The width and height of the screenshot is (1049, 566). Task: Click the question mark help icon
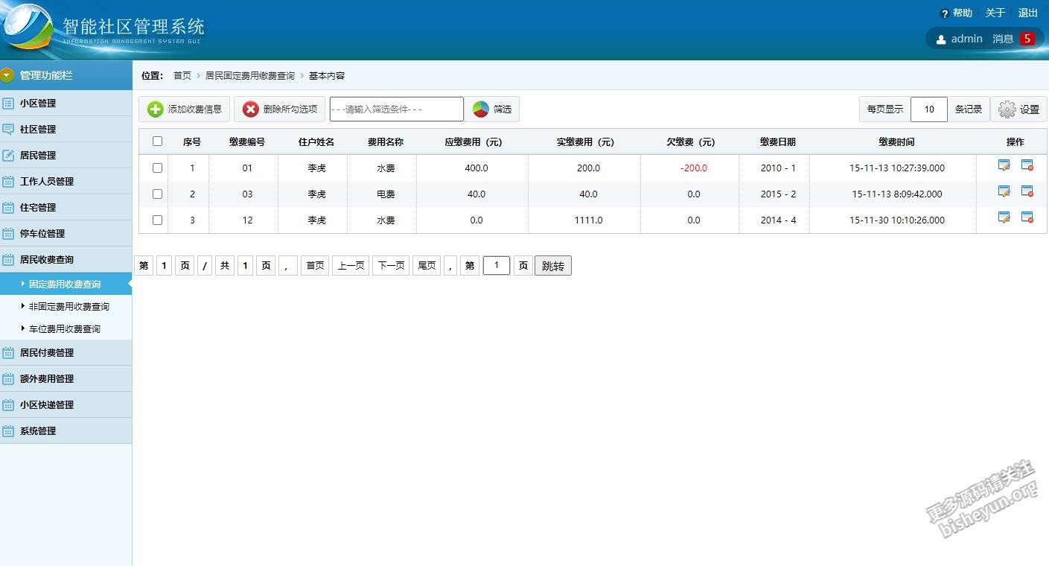pos(945,13)
